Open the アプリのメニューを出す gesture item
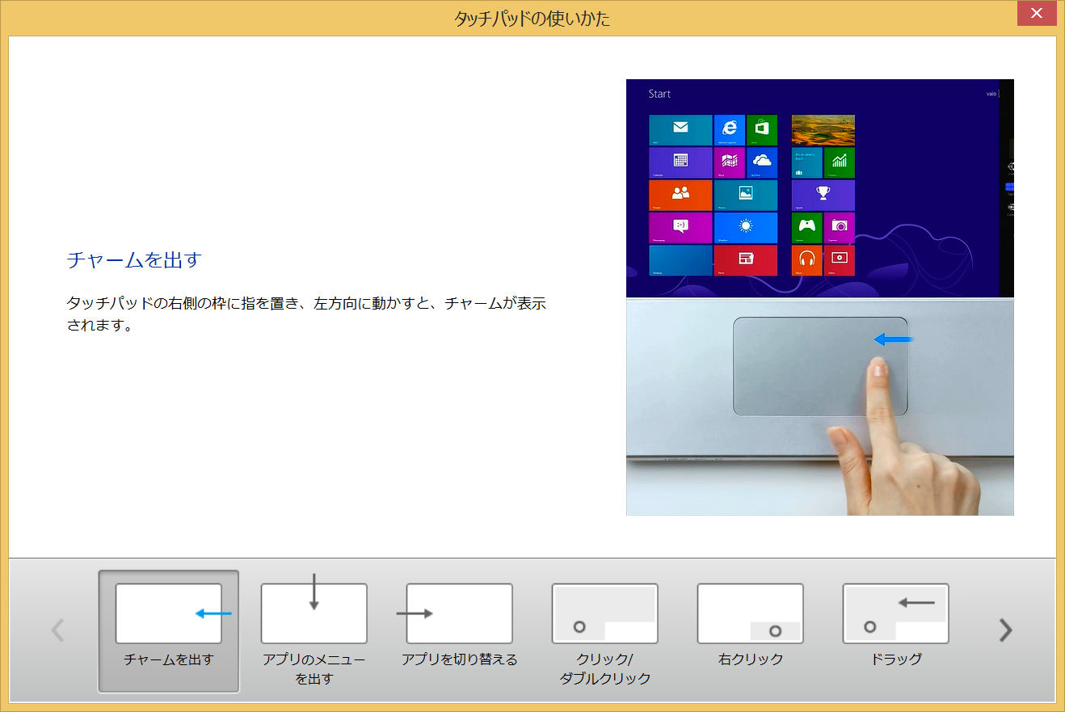This screenshot has width=1065, height=712. click(314, 630)
